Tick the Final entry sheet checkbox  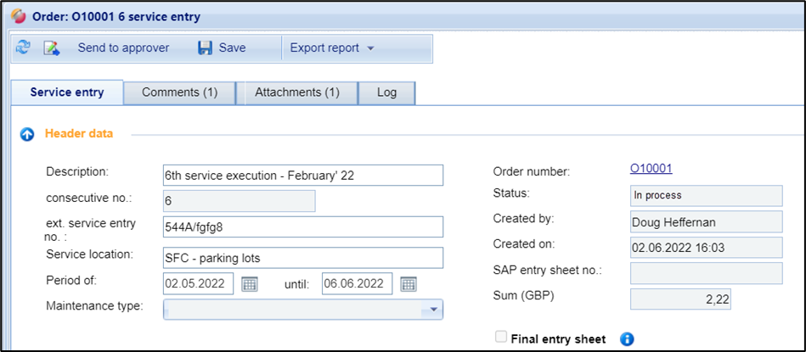[500, 338]
